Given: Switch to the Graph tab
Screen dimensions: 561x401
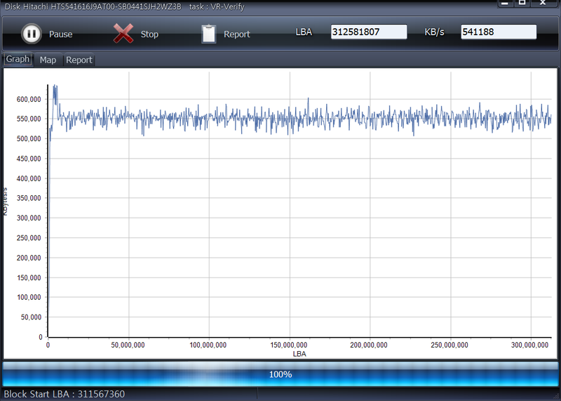Looking at the screenshot, I should pyautogui.click(x=18, y=60).
